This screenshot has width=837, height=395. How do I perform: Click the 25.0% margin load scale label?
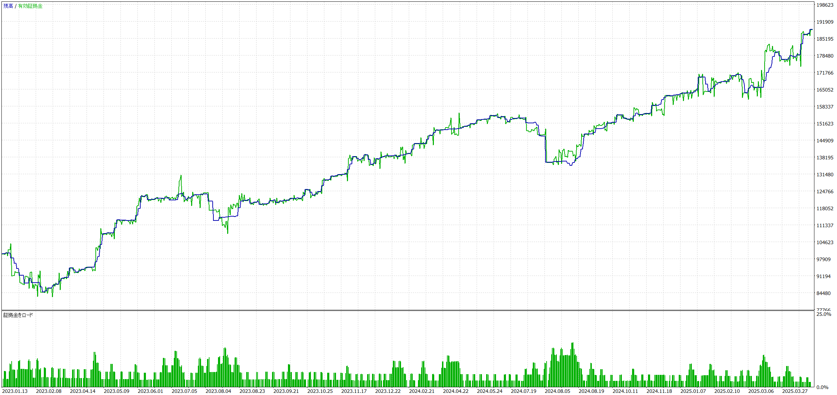pyautogui.click(x=824, y=314)
